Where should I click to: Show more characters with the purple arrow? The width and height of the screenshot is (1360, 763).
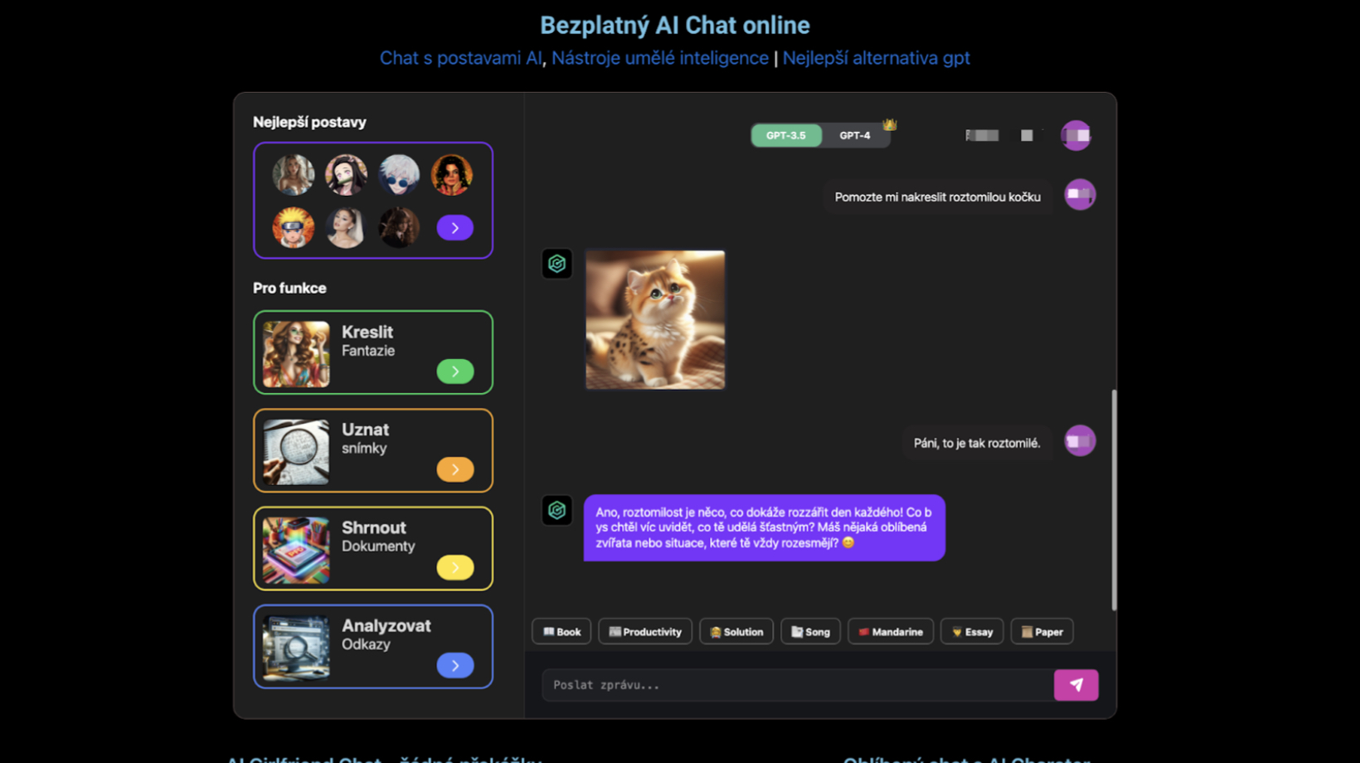(x=455, y=228)
